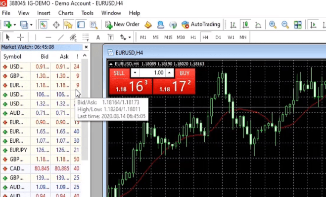Pick the trendline drawing tool
Image resolution: width=326 pixels, height=197 pixels.
coord(60,37)
